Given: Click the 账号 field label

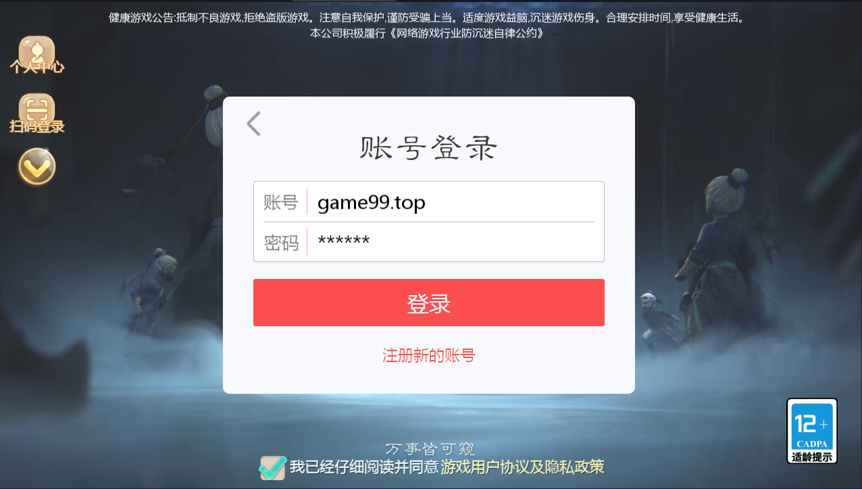Looking at the screenshot, I should pyautogui.click(x=280, y=202).
